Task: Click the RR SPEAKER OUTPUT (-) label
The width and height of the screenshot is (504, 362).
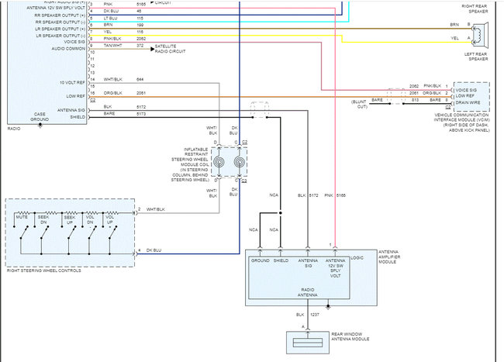Action: click(x=60, y=22)
